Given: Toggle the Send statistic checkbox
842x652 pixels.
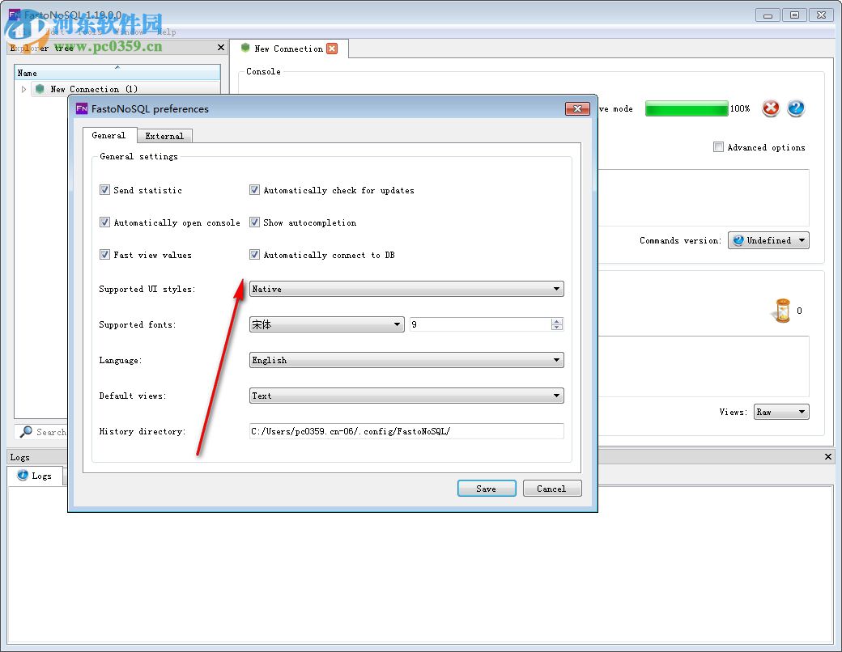Looking at the screenshot, I should click(x=104, y=190).
